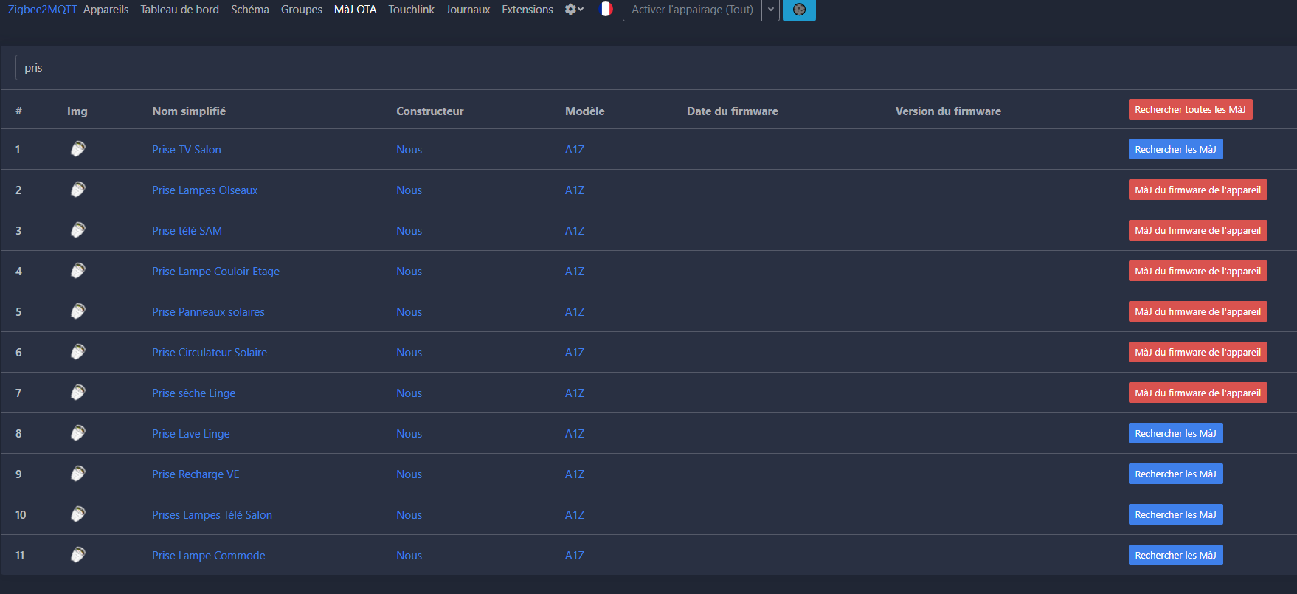Open Prises Lampes Télé Salon device link

click(212, 514)
